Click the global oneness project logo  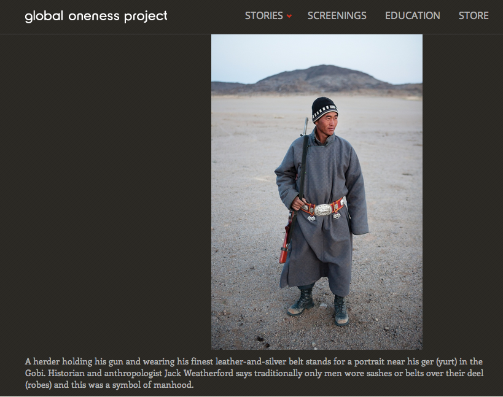click(96, 16)
